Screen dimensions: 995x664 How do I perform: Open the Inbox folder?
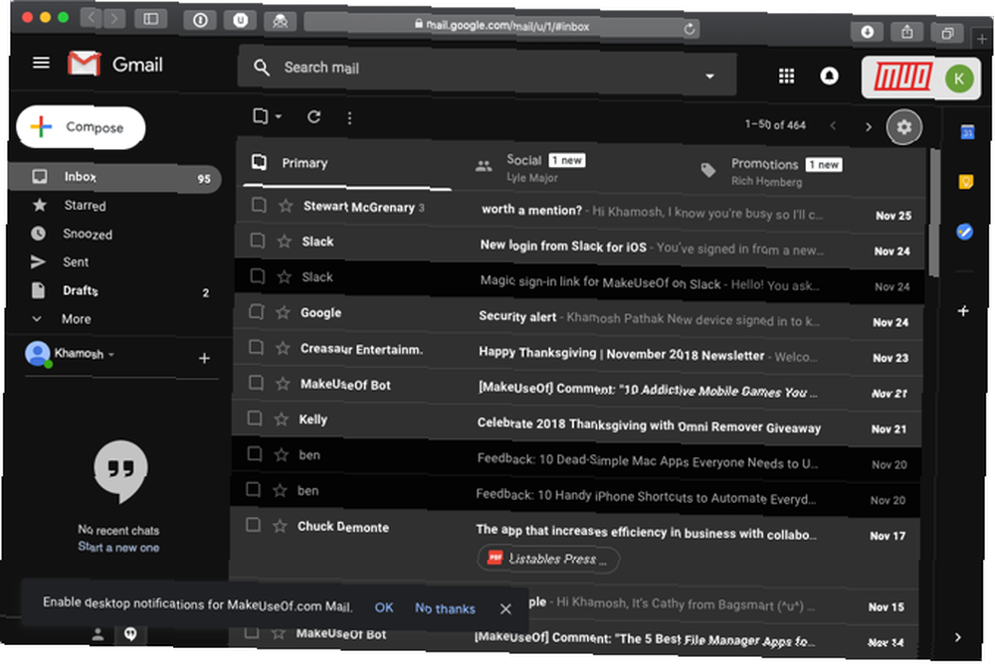pos(114,178)
